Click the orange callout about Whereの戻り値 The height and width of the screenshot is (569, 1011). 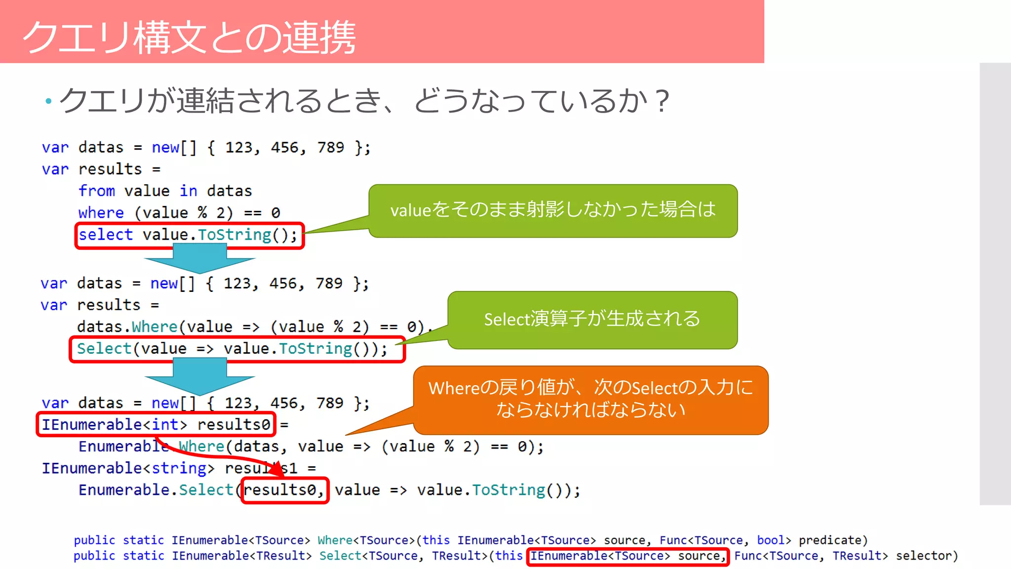(590, 400)
